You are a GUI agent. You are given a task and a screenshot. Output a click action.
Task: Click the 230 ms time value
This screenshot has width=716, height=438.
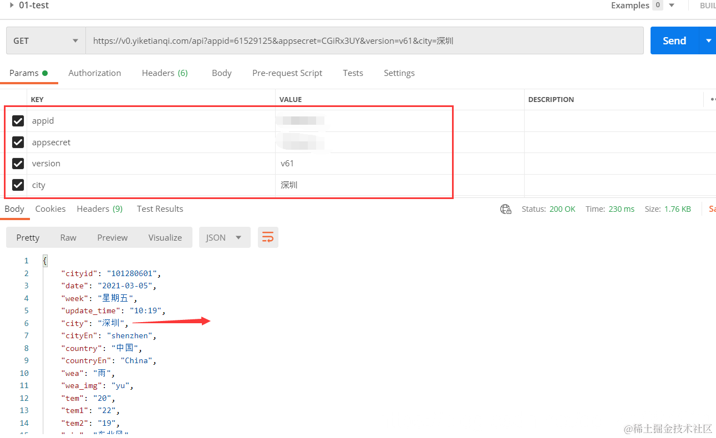621,209
